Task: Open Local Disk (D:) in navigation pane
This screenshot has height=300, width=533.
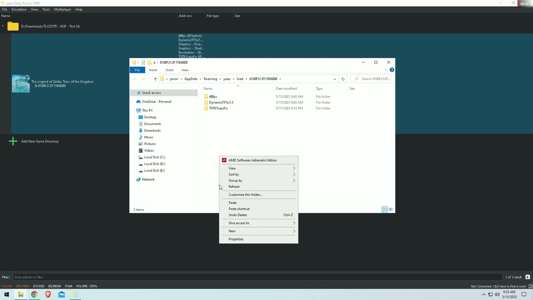Action: click(154, 164)
